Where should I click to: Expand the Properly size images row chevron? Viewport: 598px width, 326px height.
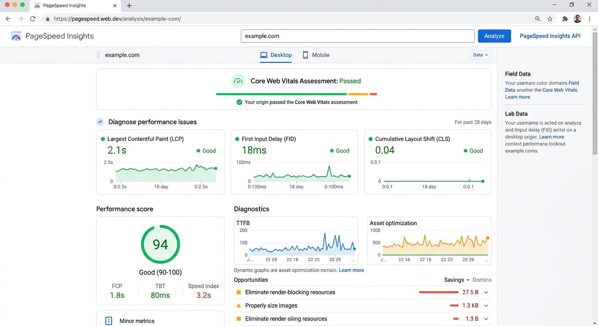pos(486,306)
